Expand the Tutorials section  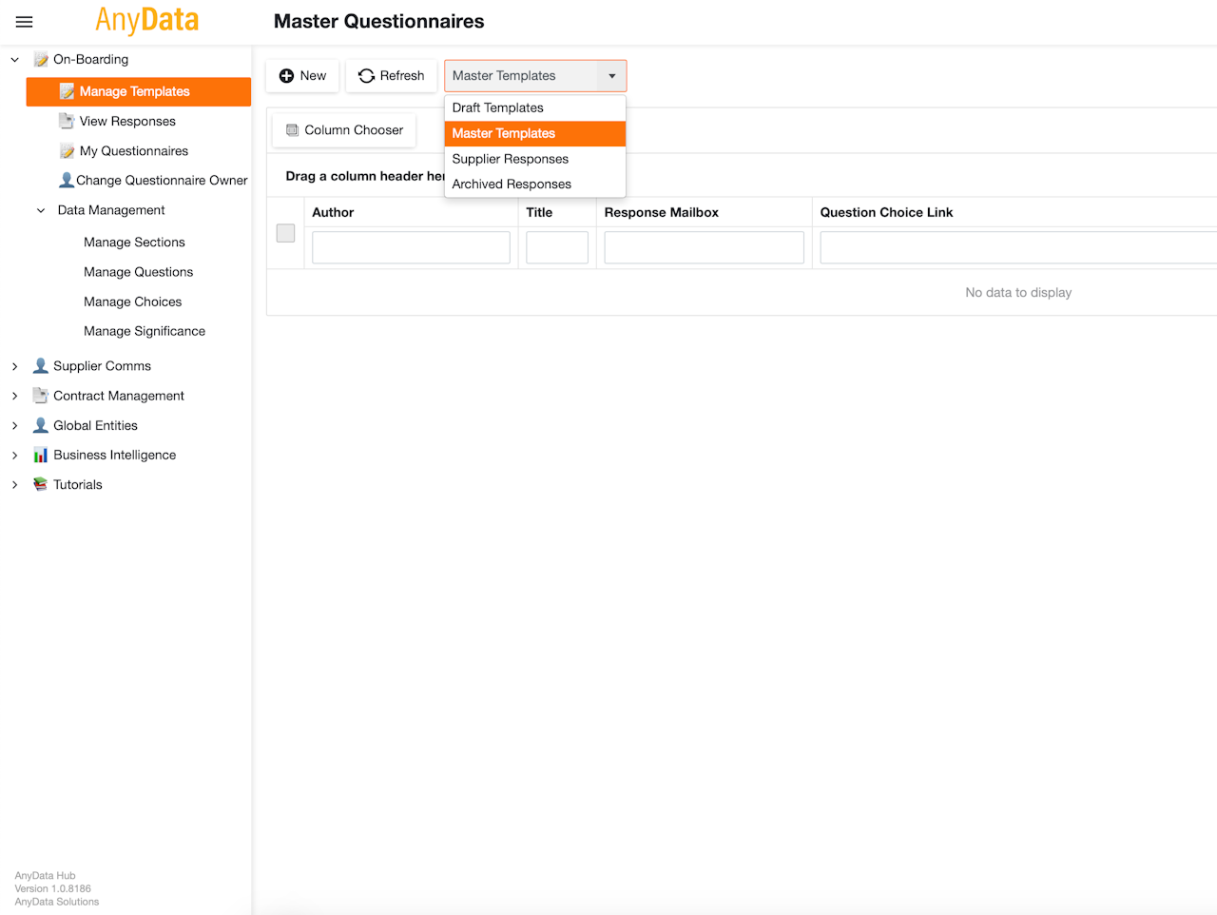pyautogui.click(x=15, y=484)
